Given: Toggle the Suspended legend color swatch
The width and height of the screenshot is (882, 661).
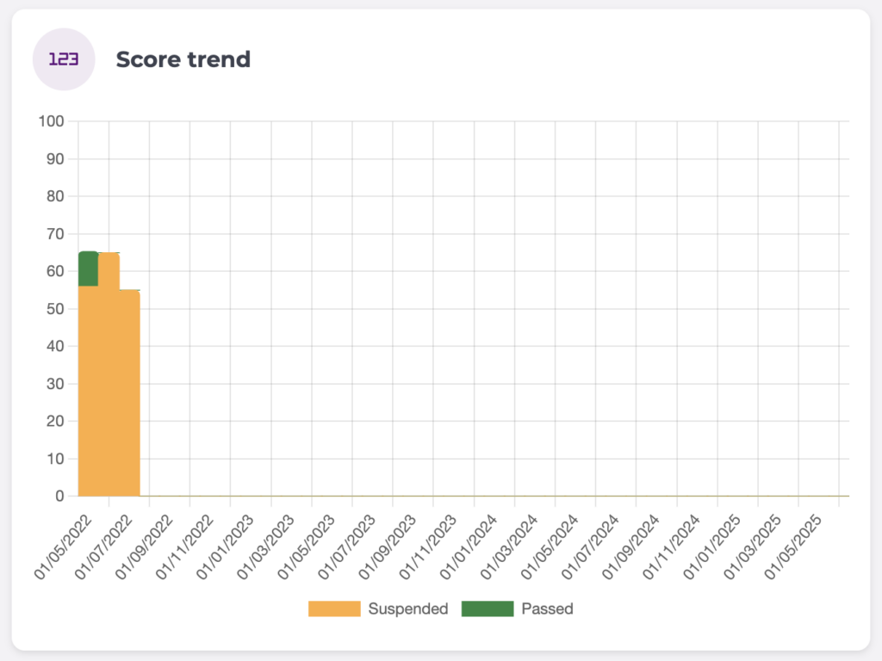Looking at the screenshot, I should click(334, 608).
